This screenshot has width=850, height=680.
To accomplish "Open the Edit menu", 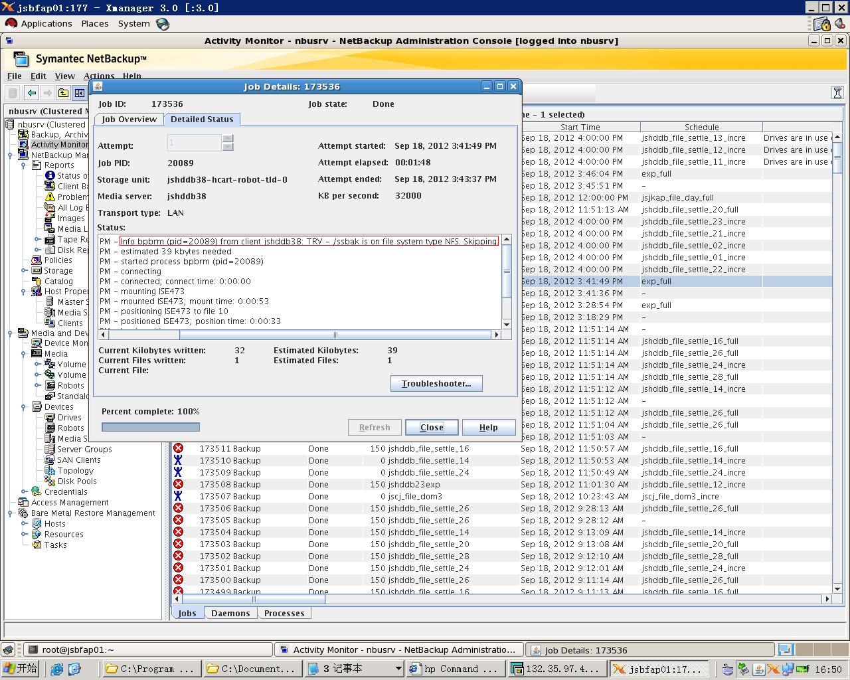I will pyautogui.click(x=39, y=76).
